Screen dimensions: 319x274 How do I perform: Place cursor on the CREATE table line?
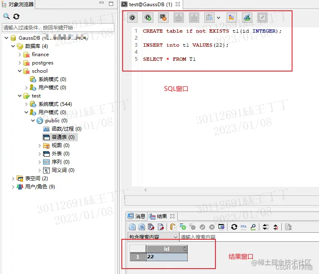[x=212, y=31]
